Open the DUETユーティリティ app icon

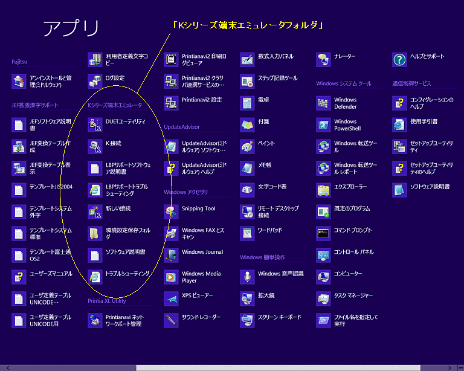[95, 124]
